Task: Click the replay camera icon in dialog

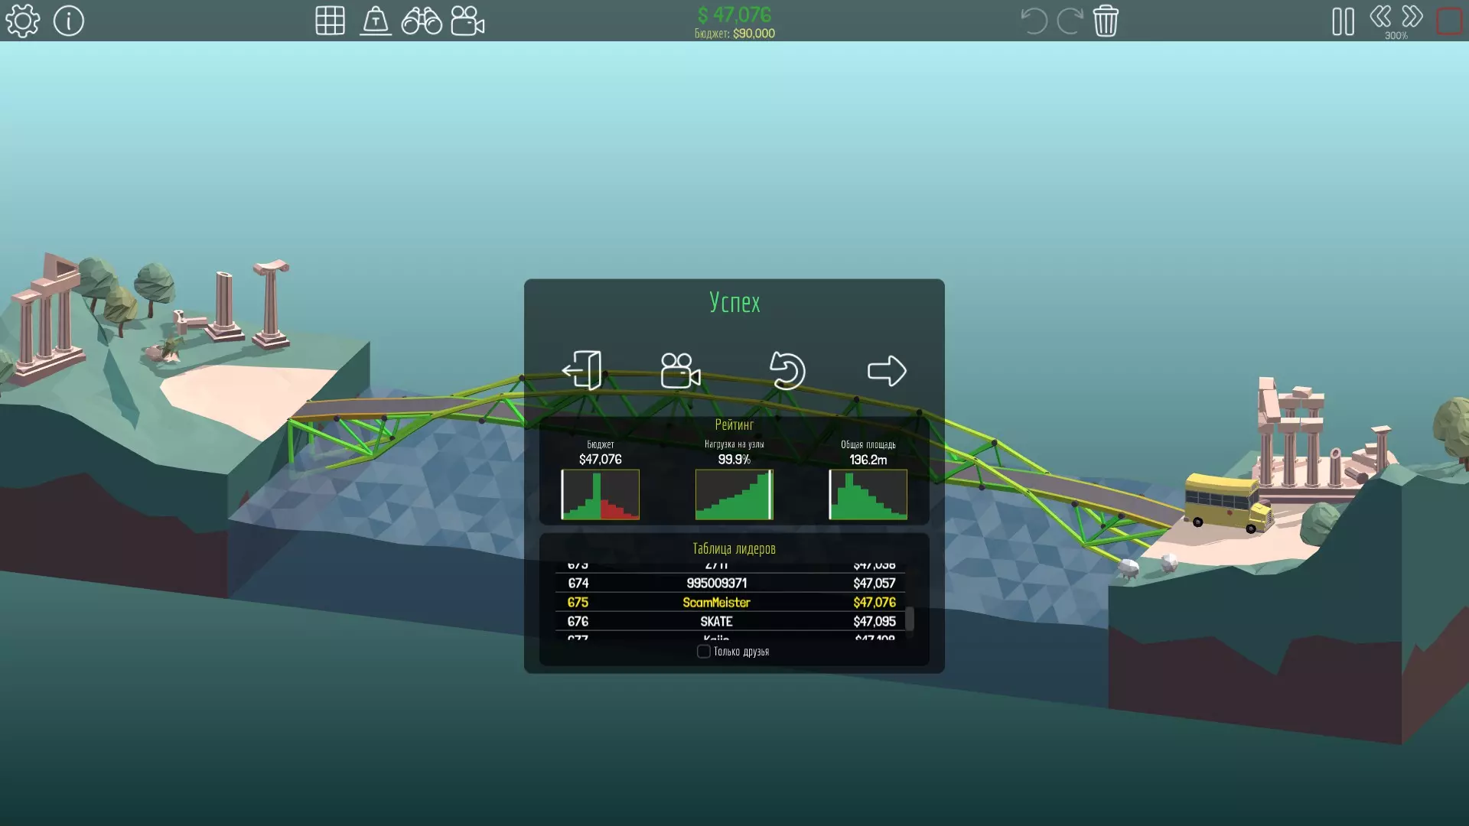Action: [680, 371]
